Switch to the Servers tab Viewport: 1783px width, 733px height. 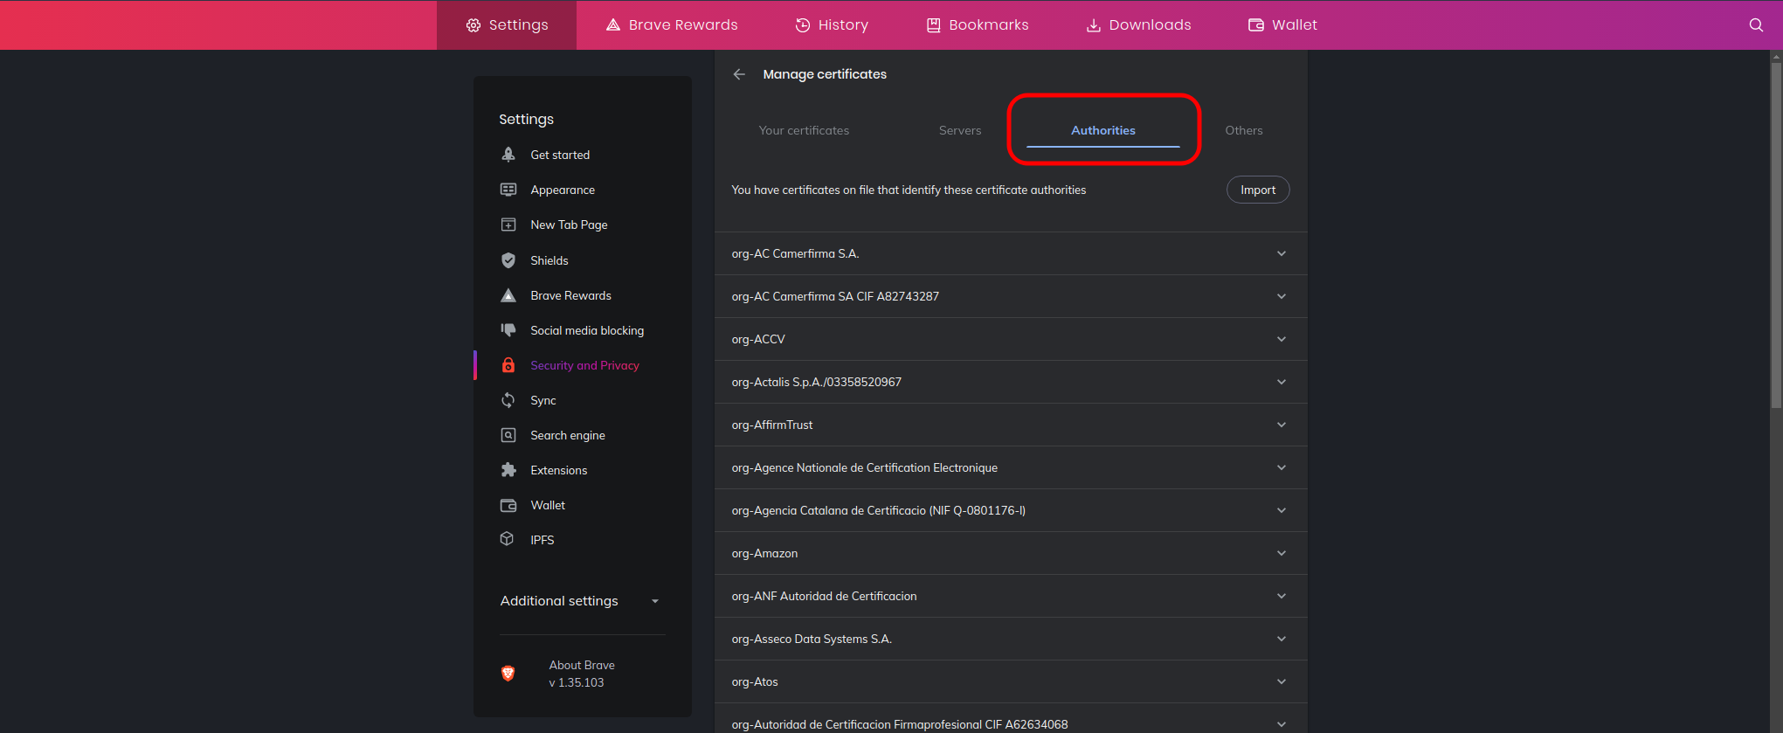(x=959, y=130)
